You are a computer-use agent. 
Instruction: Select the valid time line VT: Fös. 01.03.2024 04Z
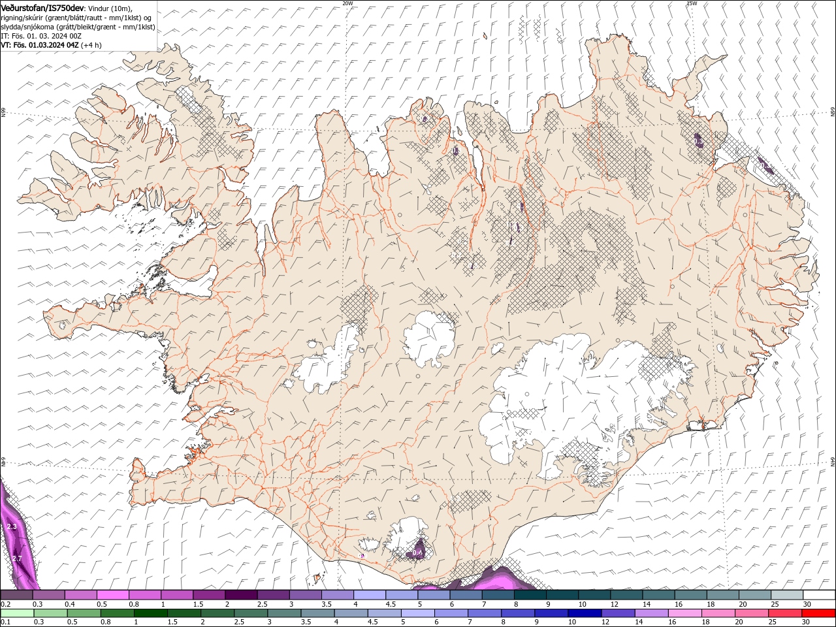click(x=40, y=45)
